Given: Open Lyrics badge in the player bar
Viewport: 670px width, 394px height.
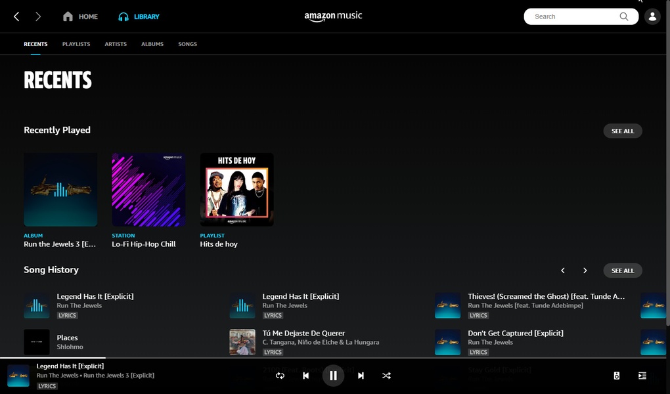Looking at the screenshot, I should pyautogui.click(x=47, y=386).
